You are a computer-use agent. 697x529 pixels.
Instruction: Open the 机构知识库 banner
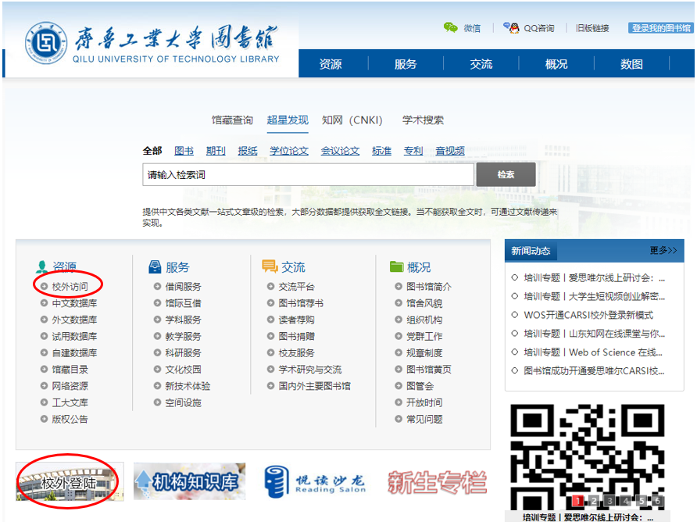pos(189,481)
